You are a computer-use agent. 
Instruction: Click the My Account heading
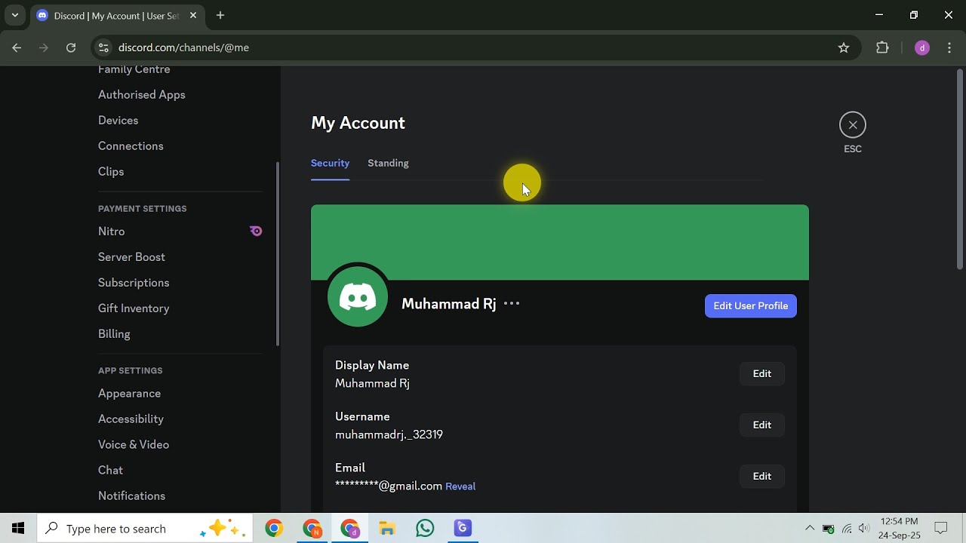(358, 123)
